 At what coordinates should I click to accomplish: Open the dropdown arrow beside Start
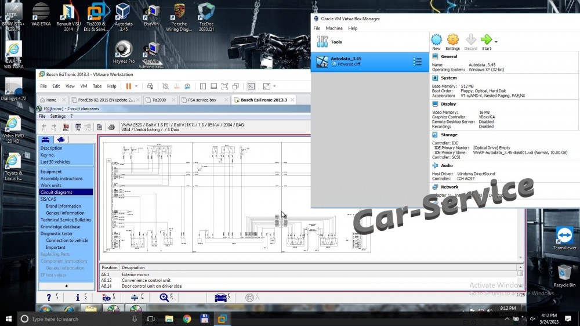(496, 42)
